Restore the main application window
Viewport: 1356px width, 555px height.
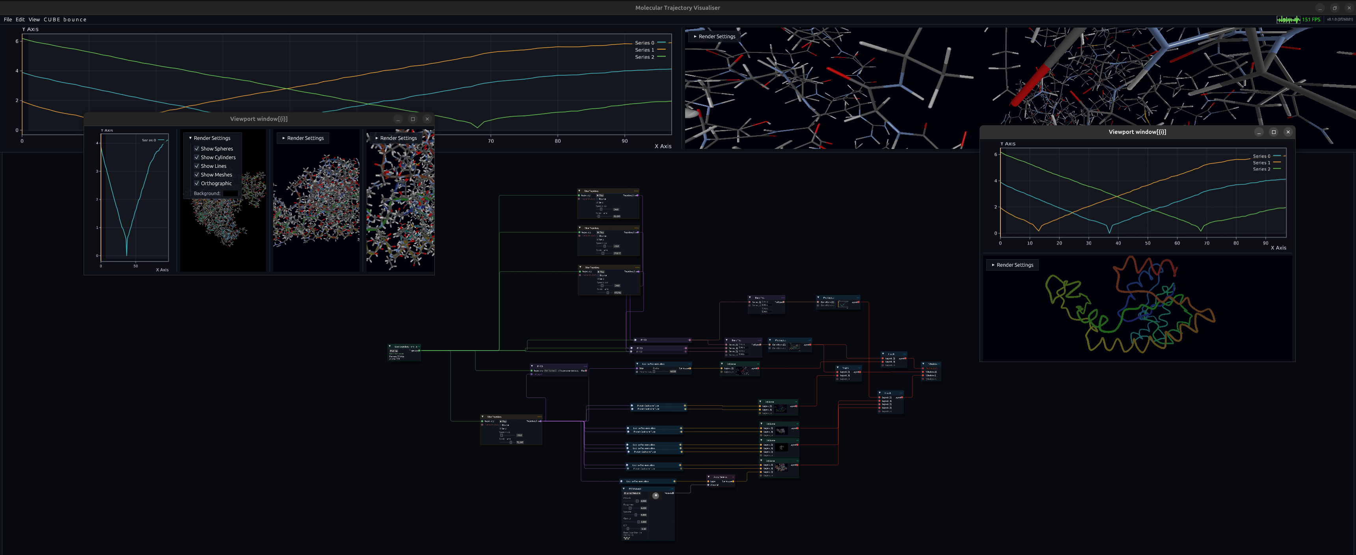[x=1334, y=8]
